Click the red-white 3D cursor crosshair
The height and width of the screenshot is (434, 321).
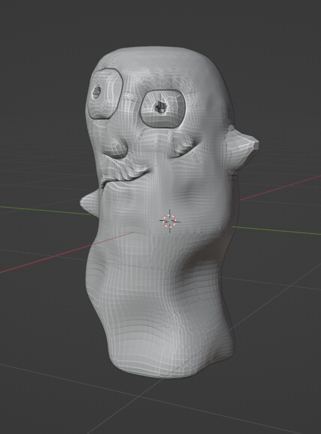coord(170,221)
